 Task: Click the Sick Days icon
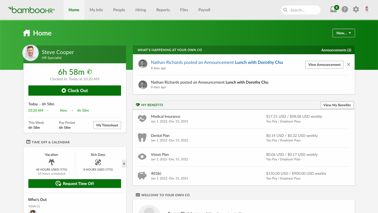98,162
